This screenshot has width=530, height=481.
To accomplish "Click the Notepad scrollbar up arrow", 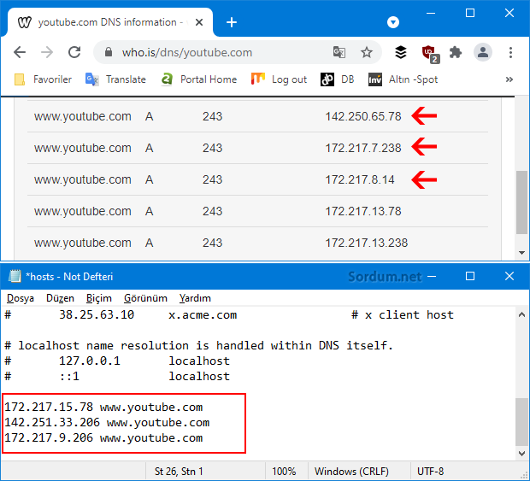I will click(x=521, y=314).
